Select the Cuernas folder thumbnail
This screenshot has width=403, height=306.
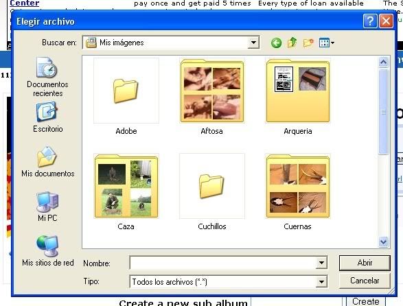[298, 186]
